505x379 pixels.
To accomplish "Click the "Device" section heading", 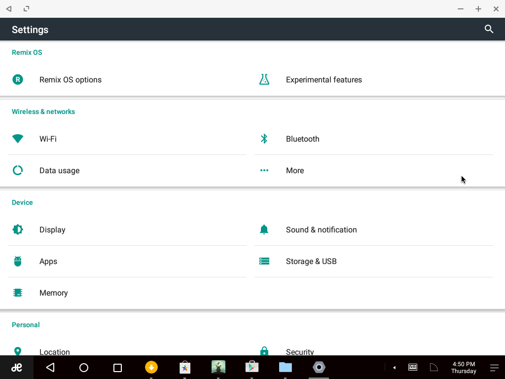I will coord(22,202).
